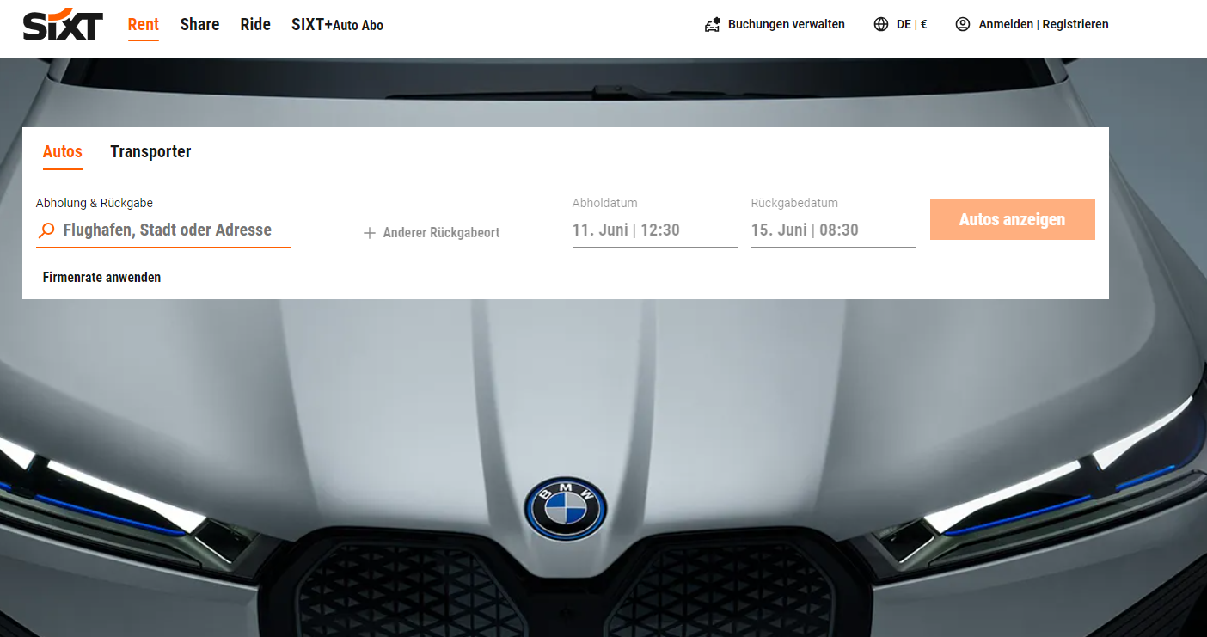Click the car icon beside Buchungen verwalten
The image size is (1207, 637).
pyautogui.click(x=712, y=25)
